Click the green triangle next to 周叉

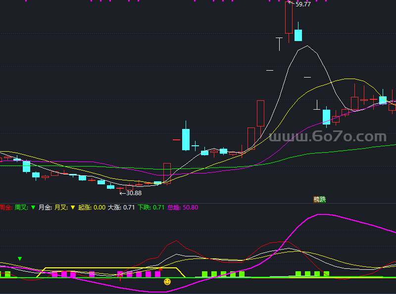[x=33, y=208]
